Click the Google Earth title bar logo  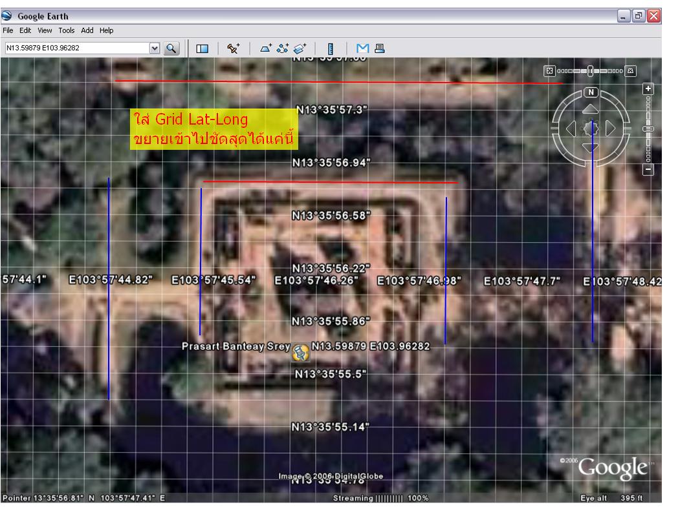pos(7,16)
